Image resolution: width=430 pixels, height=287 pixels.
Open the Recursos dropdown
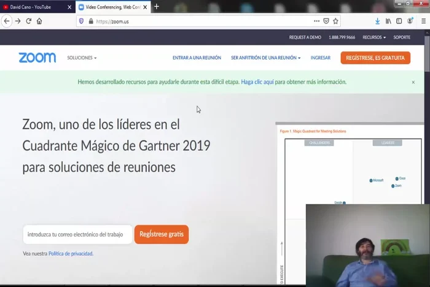[x=374, y=37]
